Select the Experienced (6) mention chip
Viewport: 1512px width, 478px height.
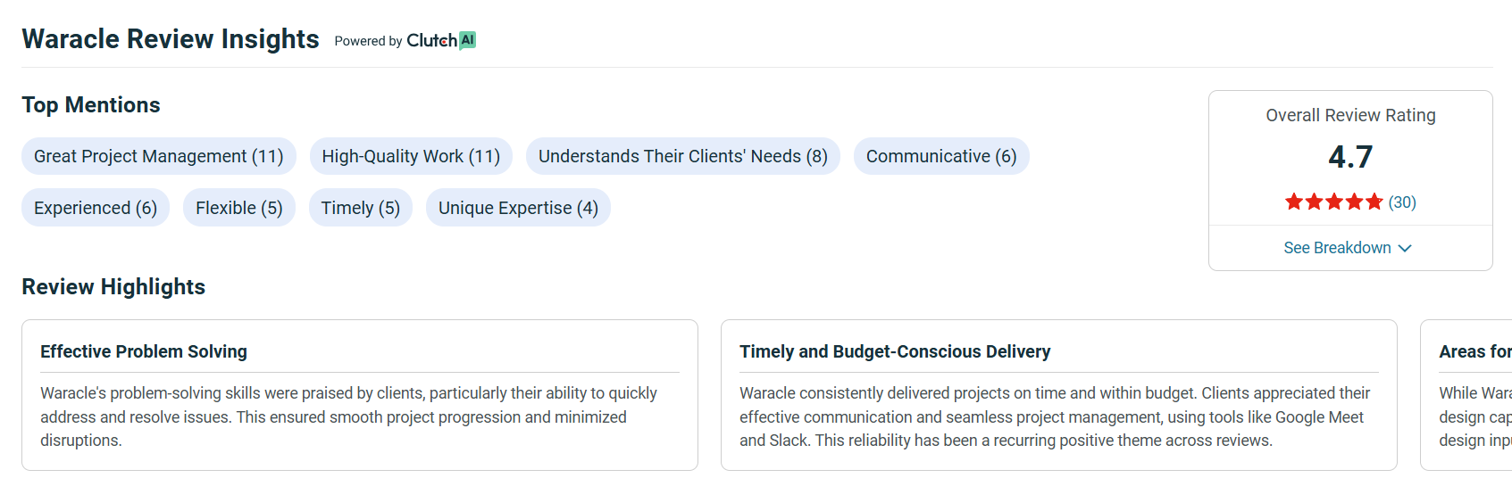tap(96, 208)
